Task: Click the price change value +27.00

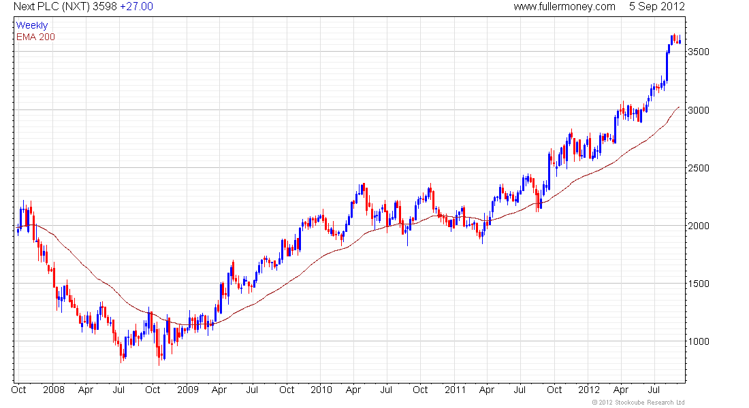Action: pyautogui.click(x=137, y=7)
